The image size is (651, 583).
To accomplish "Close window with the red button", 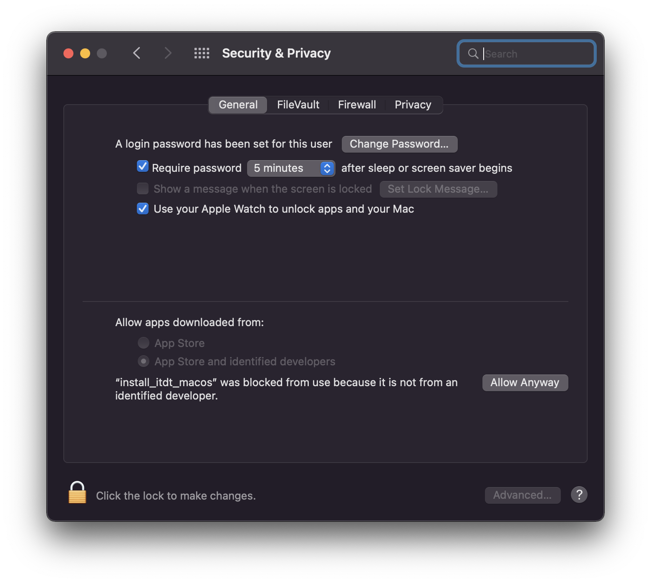I will 68,53.
